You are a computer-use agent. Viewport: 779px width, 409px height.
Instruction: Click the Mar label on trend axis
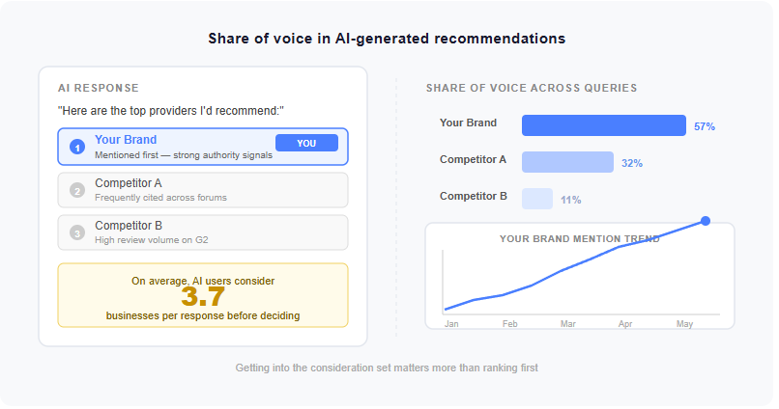(568, 324)
